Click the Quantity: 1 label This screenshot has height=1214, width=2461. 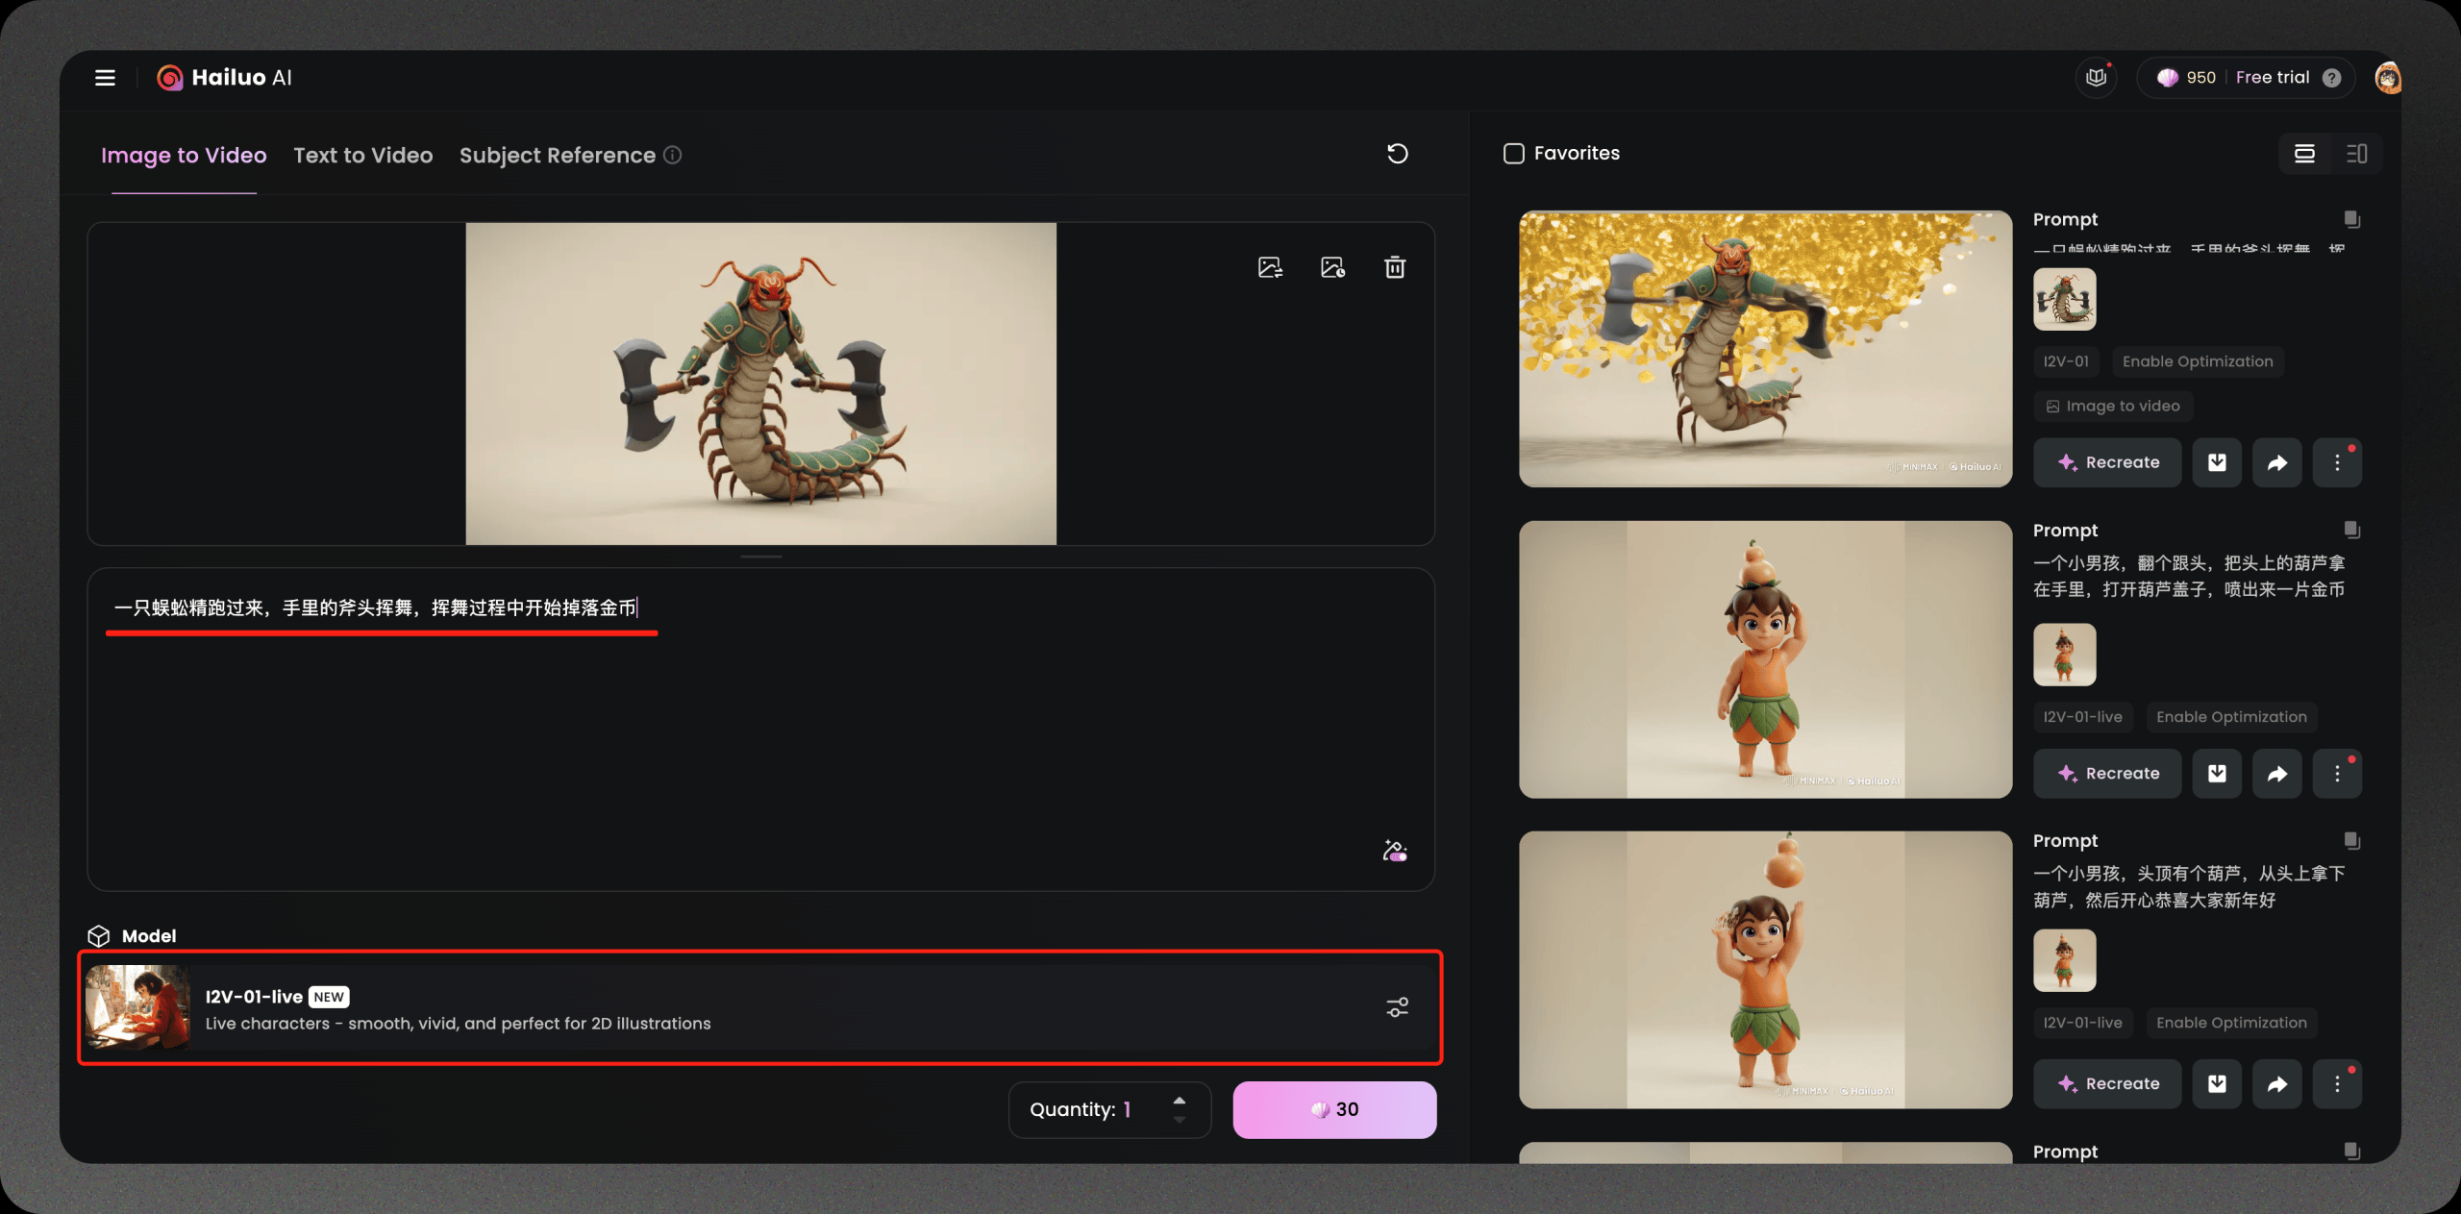pyautogui.click(x=1080, y=1109)
